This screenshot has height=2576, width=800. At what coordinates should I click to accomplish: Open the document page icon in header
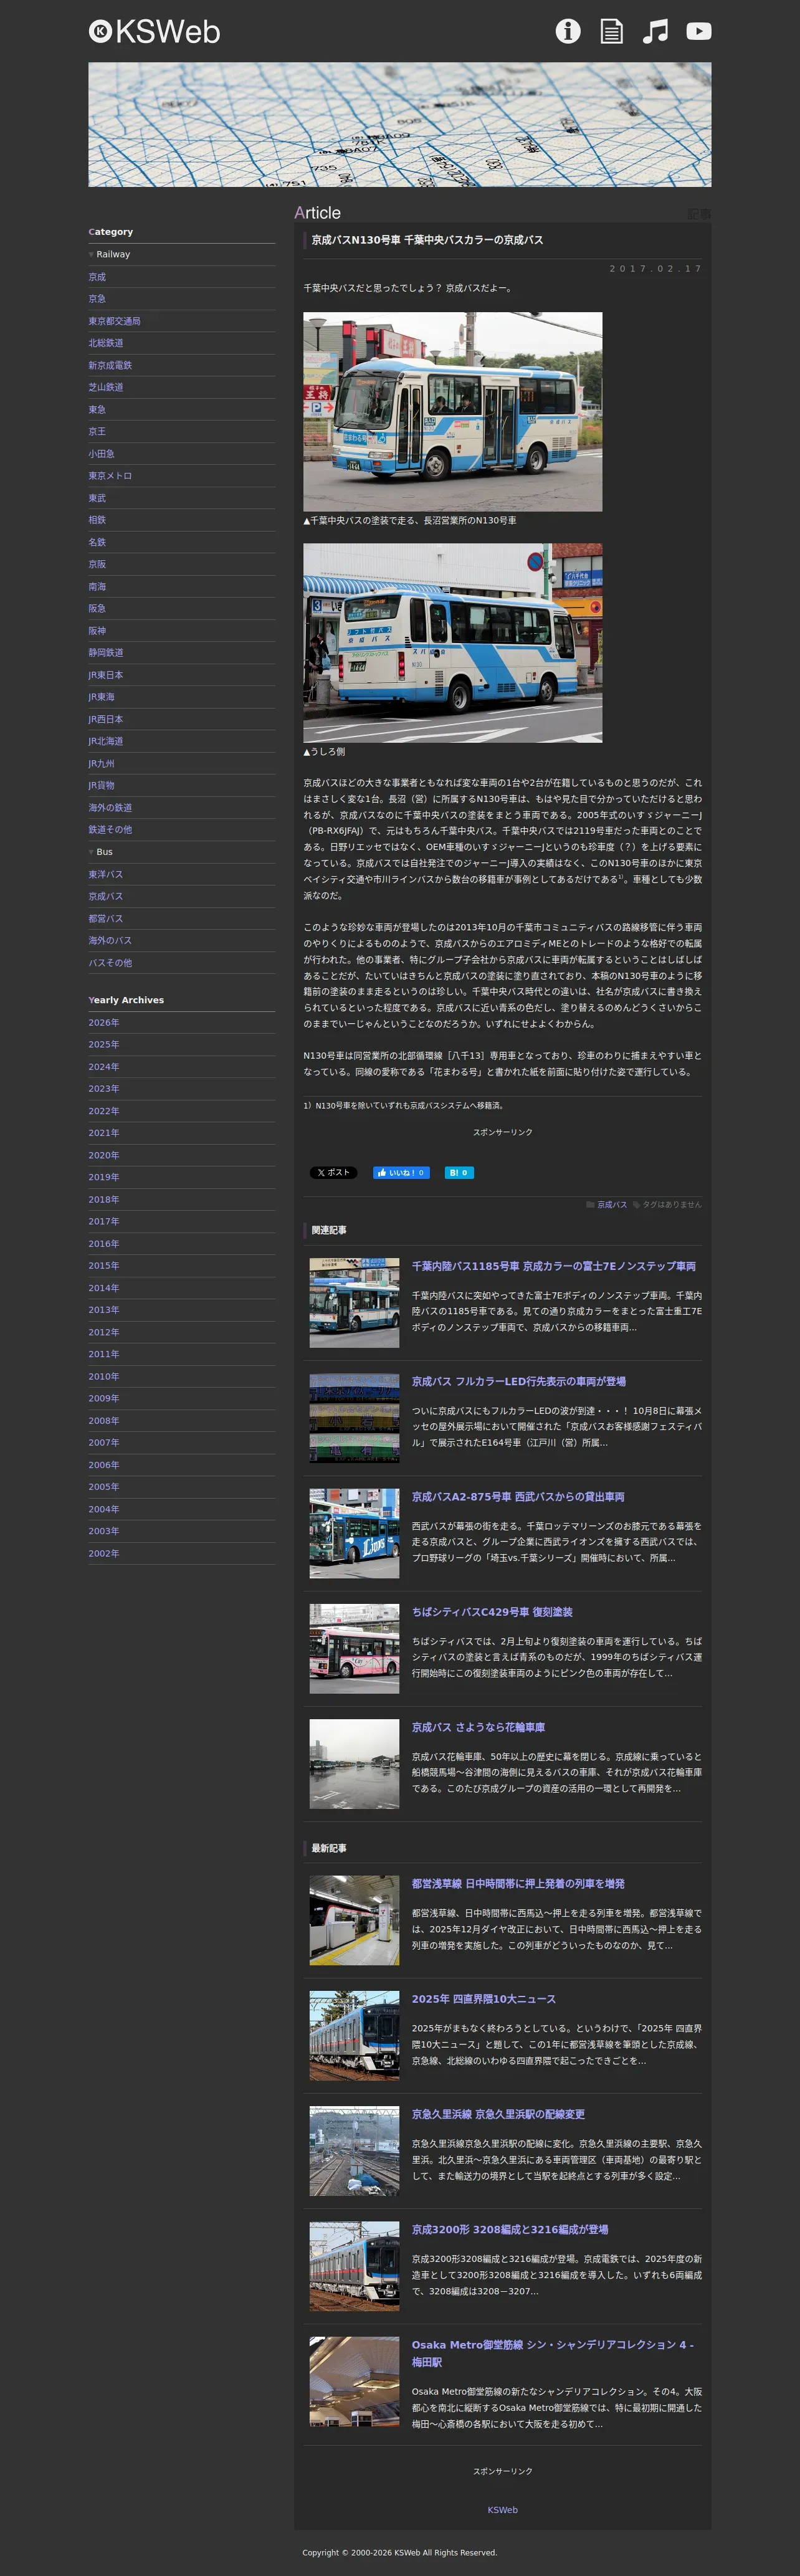click(611, 31)
